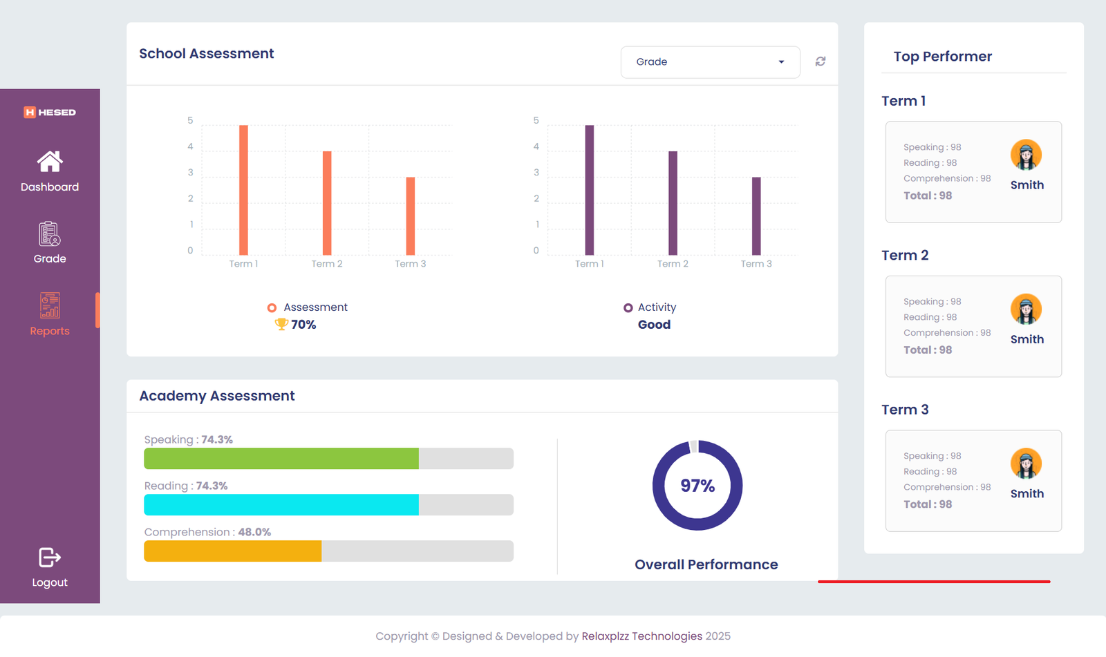This screenshot has width=1106, height=657.
Task: Open Relaxplzz Technologies footer link
Action: (x=642, y=636)
